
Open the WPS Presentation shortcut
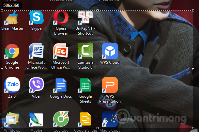pyautogui.click(x=110, y=85)
